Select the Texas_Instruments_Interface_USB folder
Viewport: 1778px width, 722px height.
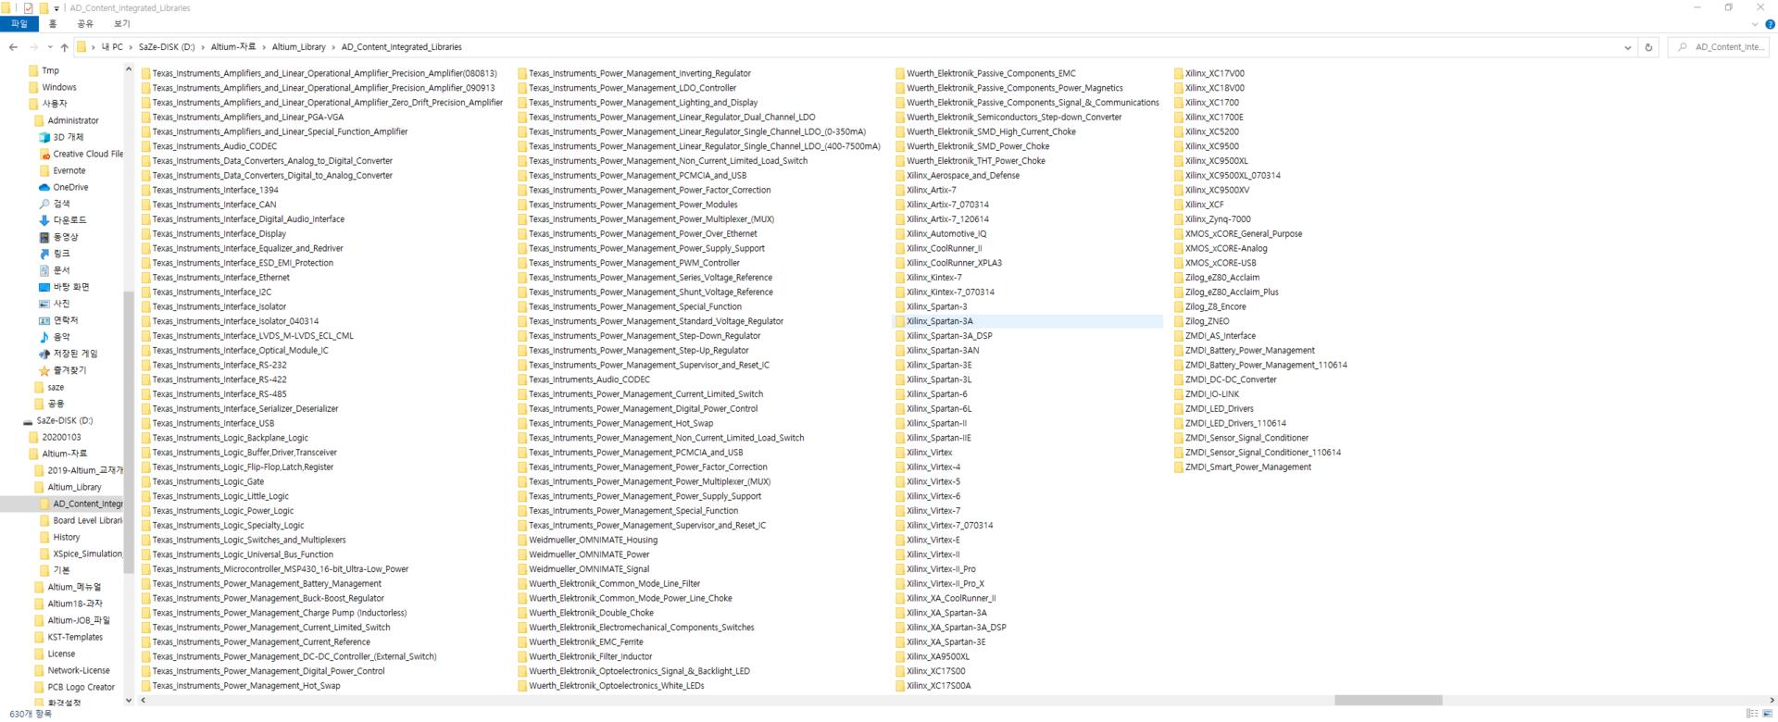(207, 423)
